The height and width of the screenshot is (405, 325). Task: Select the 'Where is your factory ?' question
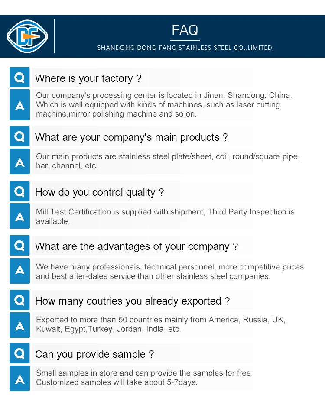[x=88, y=78]
